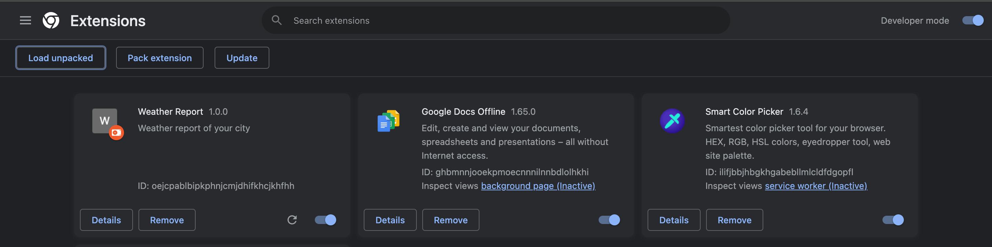The width and height of the screenshot is (992, 247).
Task: Reload the Weather Report extension
Action: point(292,220)
